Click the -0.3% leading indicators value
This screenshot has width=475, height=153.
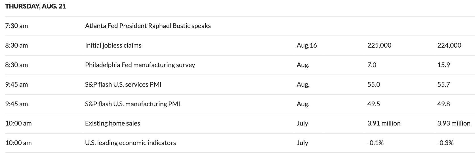pyautogui.click(x=445, y=143)
